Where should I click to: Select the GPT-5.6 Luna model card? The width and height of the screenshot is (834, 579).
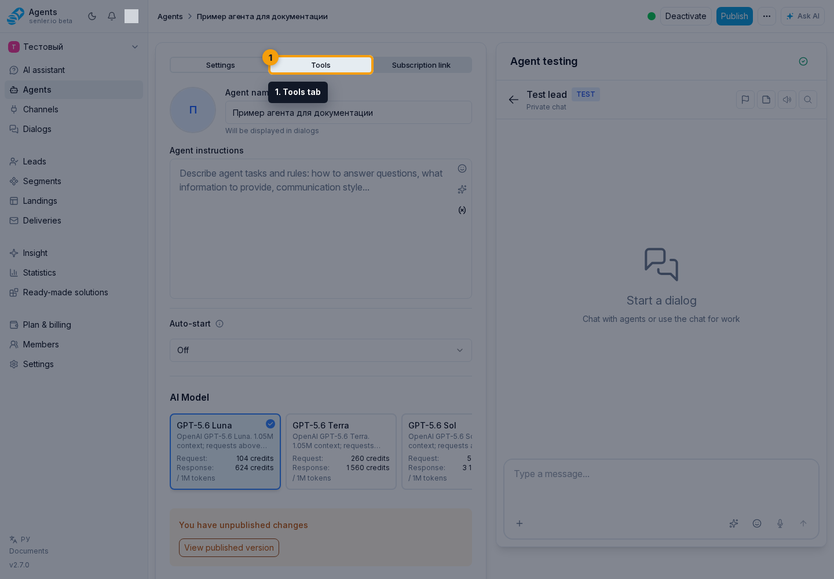[x=225, y=452]
